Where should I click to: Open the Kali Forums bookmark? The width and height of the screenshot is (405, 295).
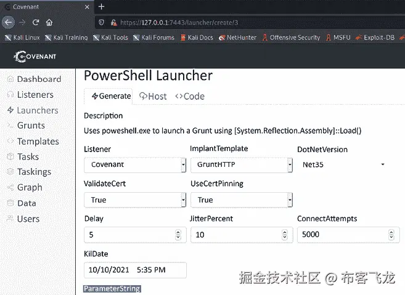point(153,38)
